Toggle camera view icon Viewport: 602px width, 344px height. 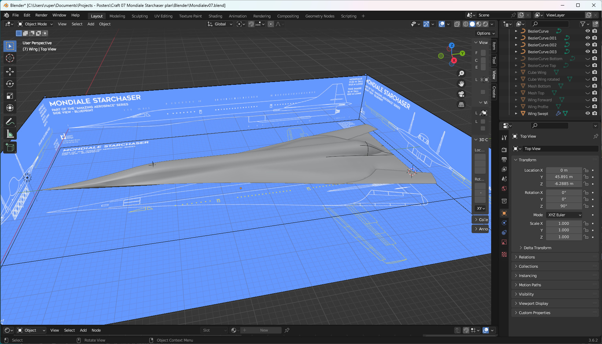tap(461, 94)
